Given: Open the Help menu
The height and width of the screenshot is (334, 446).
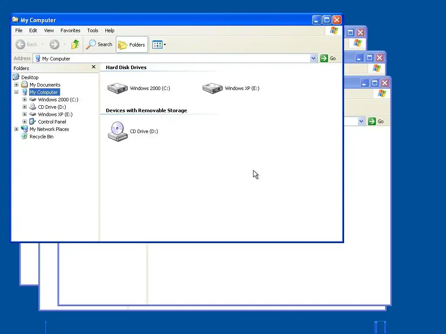Looking at the screenshot, I should pos(109,30).
